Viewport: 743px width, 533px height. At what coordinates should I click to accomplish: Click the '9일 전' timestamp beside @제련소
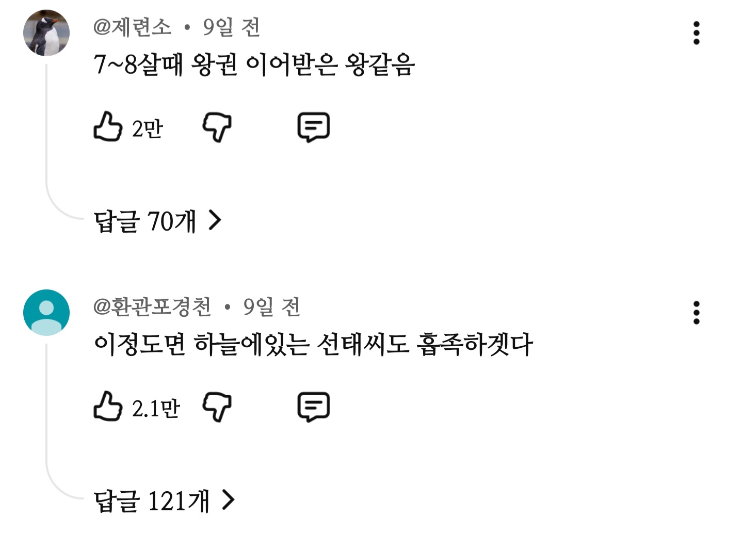[231, 27]
